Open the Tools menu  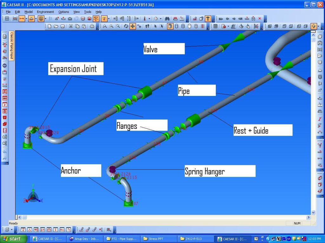(x=88, y=12)
